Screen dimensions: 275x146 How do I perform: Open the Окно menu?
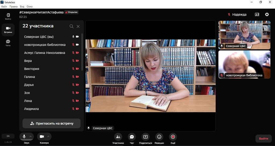[30, 6]
